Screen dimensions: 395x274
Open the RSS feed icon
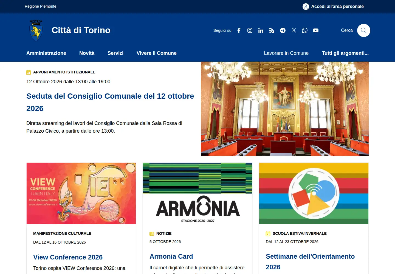point(272,30)
